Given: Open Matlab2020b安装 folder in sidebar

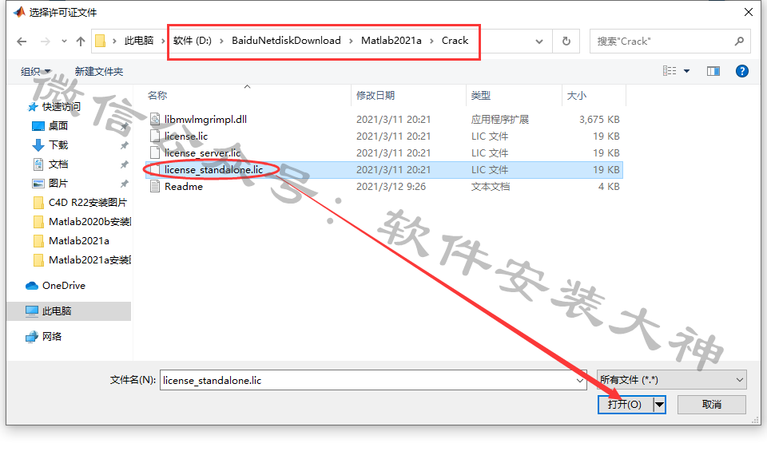Looking at the screenshot, I should 90,222.
